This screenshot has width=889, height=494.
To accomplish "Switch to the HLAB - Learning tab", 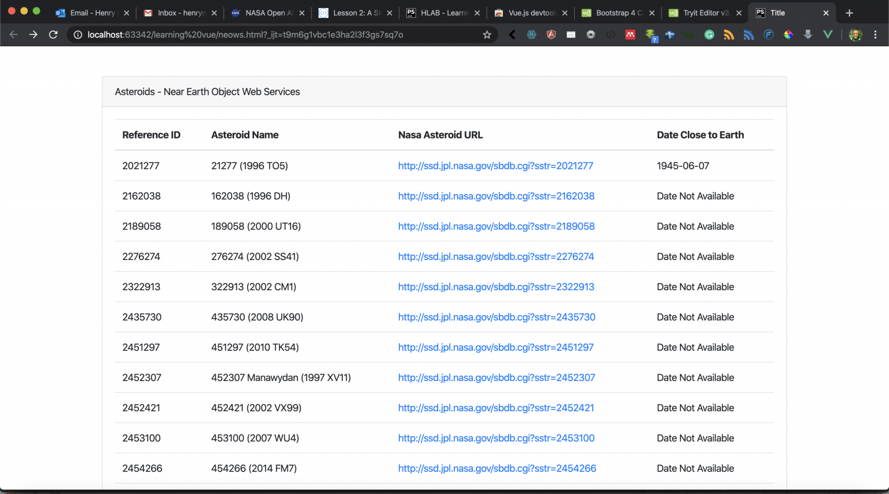I will 443,13.
